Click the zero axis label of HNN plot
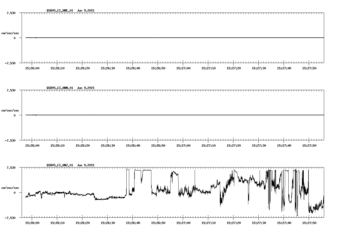 (15, 115)
